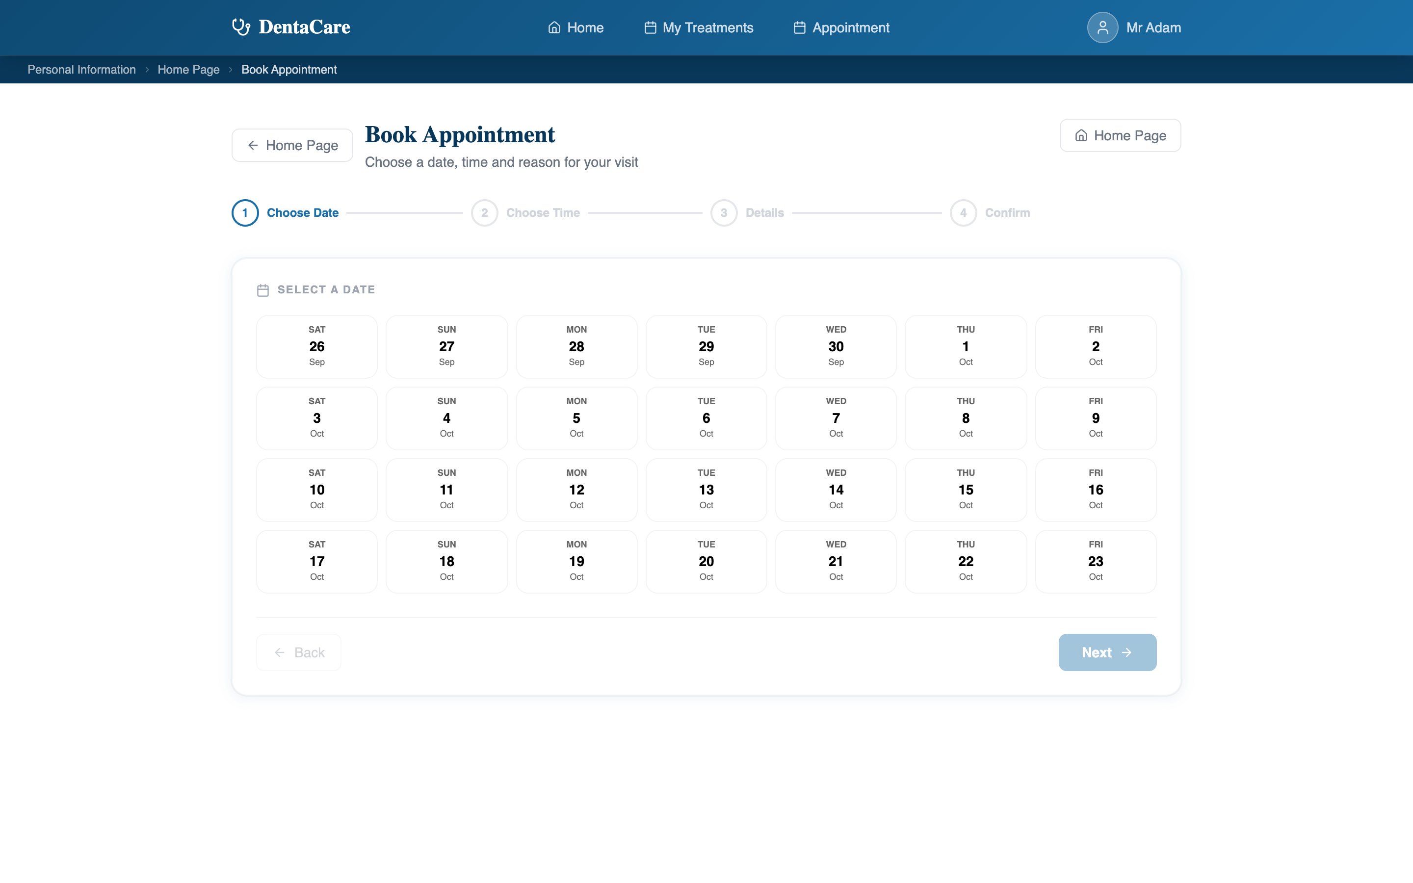This screenshot has width=1413, height=883.
Task: Select Friday 16 Oct
Action: (1096, 490)
